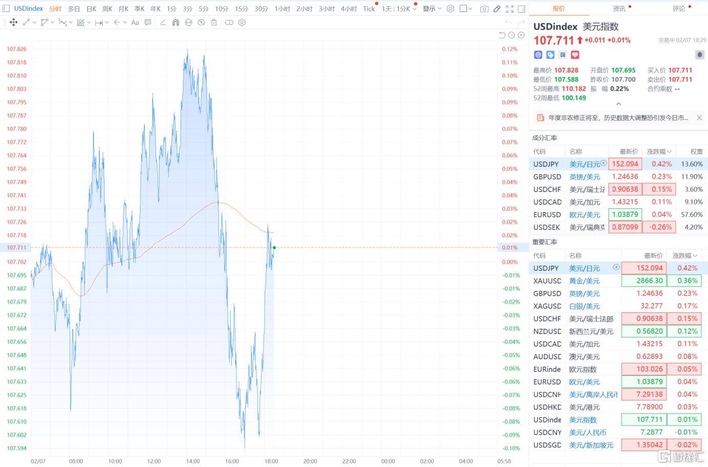Click the red heart favorite icon
The width and height of the screenshot is (708, 467).
[575, 55]
